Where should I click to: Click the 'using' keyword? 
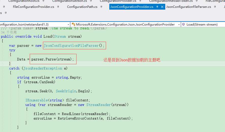[x=30, y=105]
